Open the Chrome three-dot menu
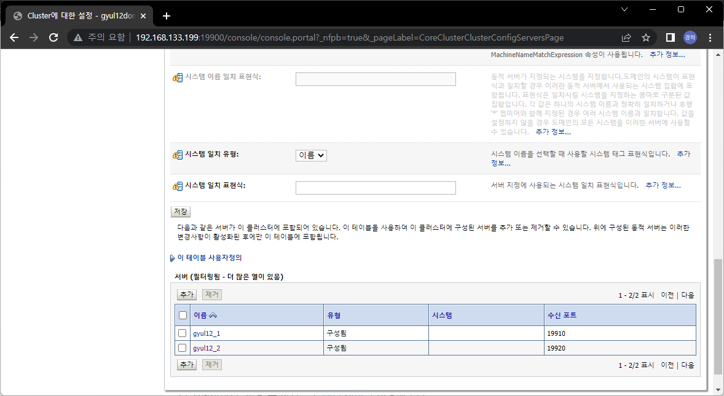The height and width of the screenshot is (396, 724). pos(710,37)
